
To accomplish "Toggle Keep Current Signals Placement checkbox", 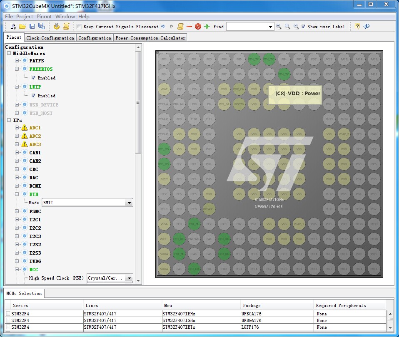I will tap(80, 27).
